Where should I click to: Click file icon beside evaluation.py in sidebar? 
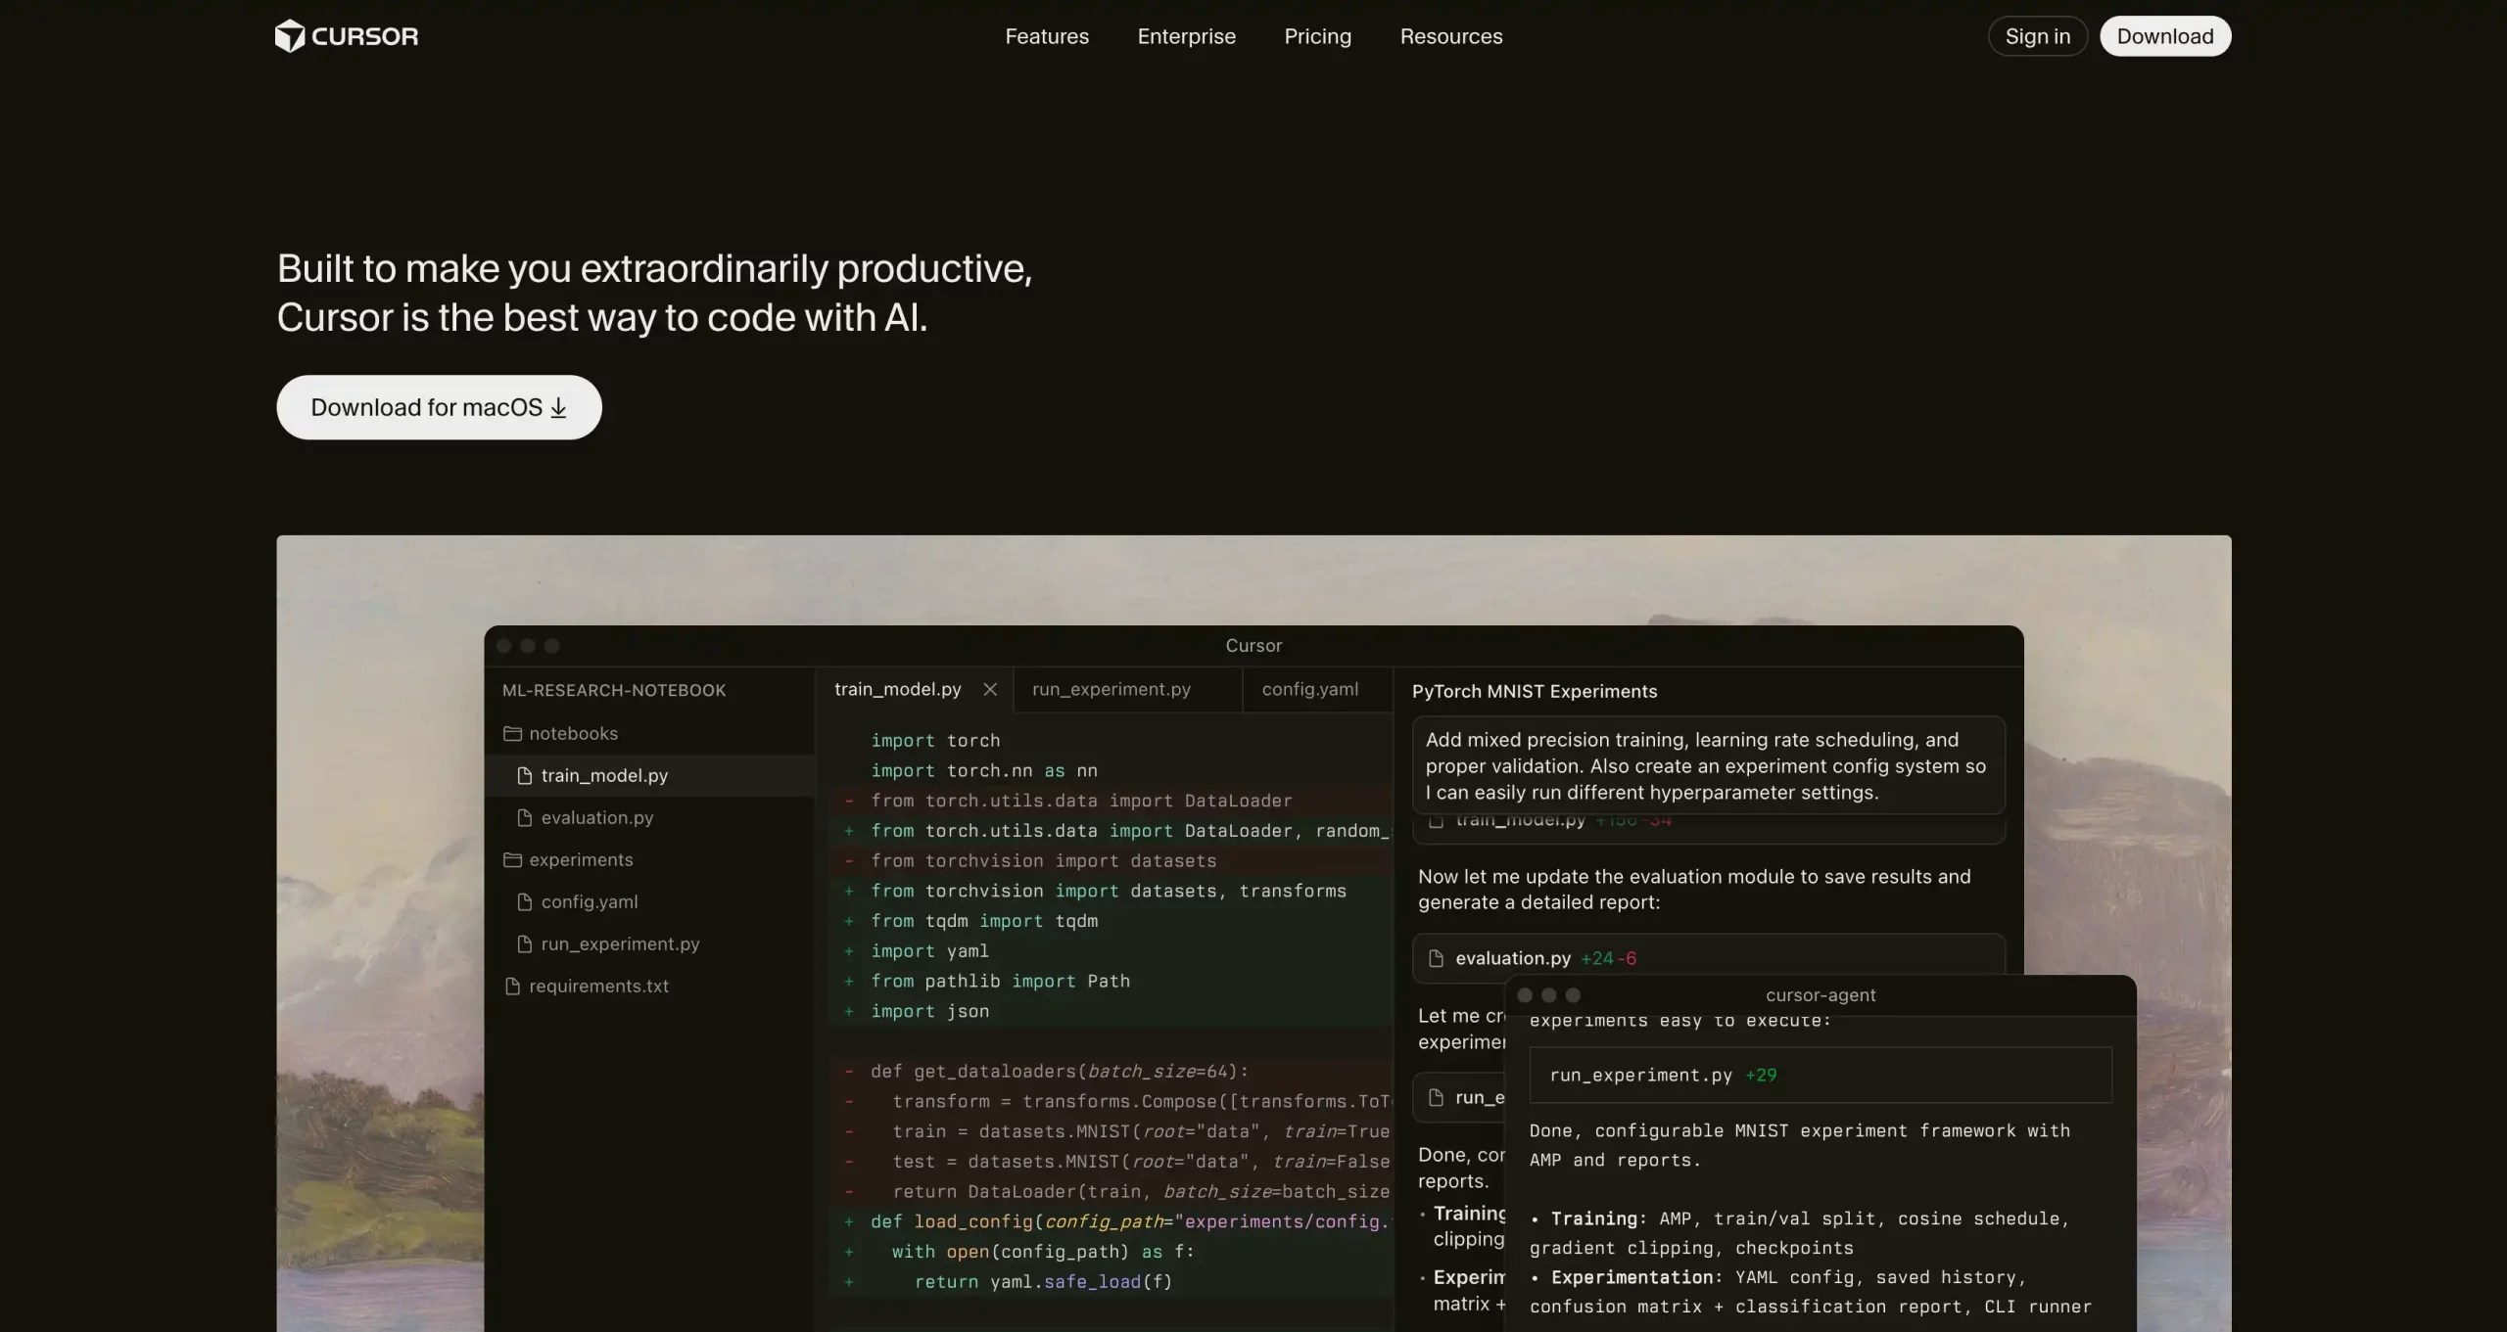525,817
